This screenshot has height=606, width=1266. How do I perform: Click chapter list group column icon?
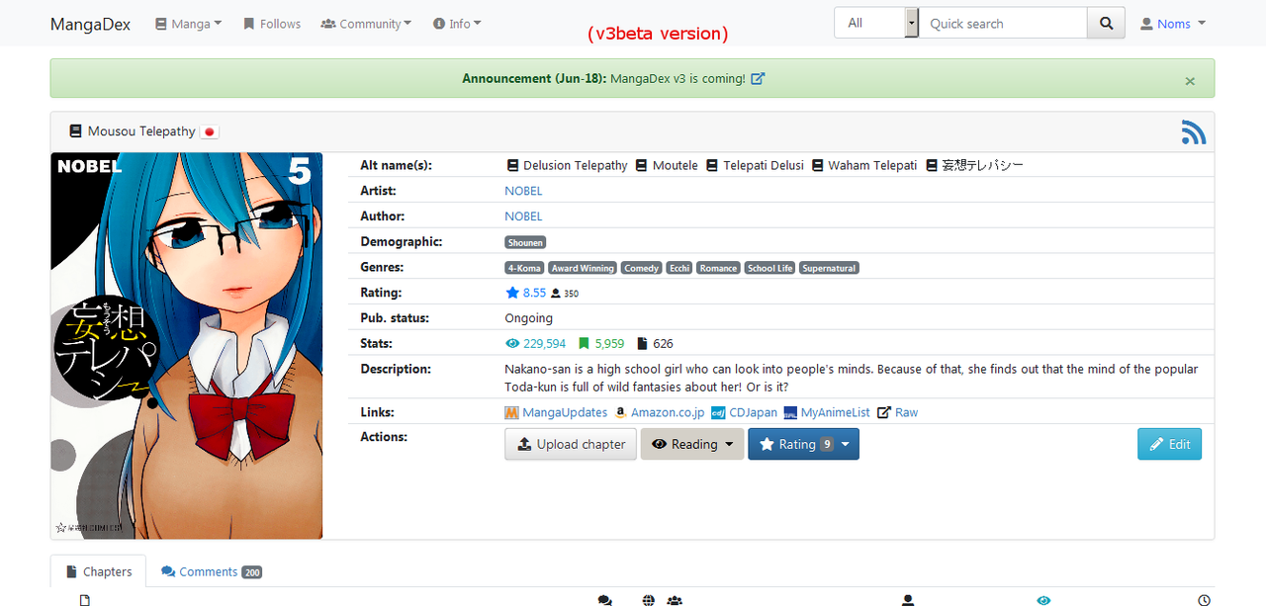coord(675,599)
